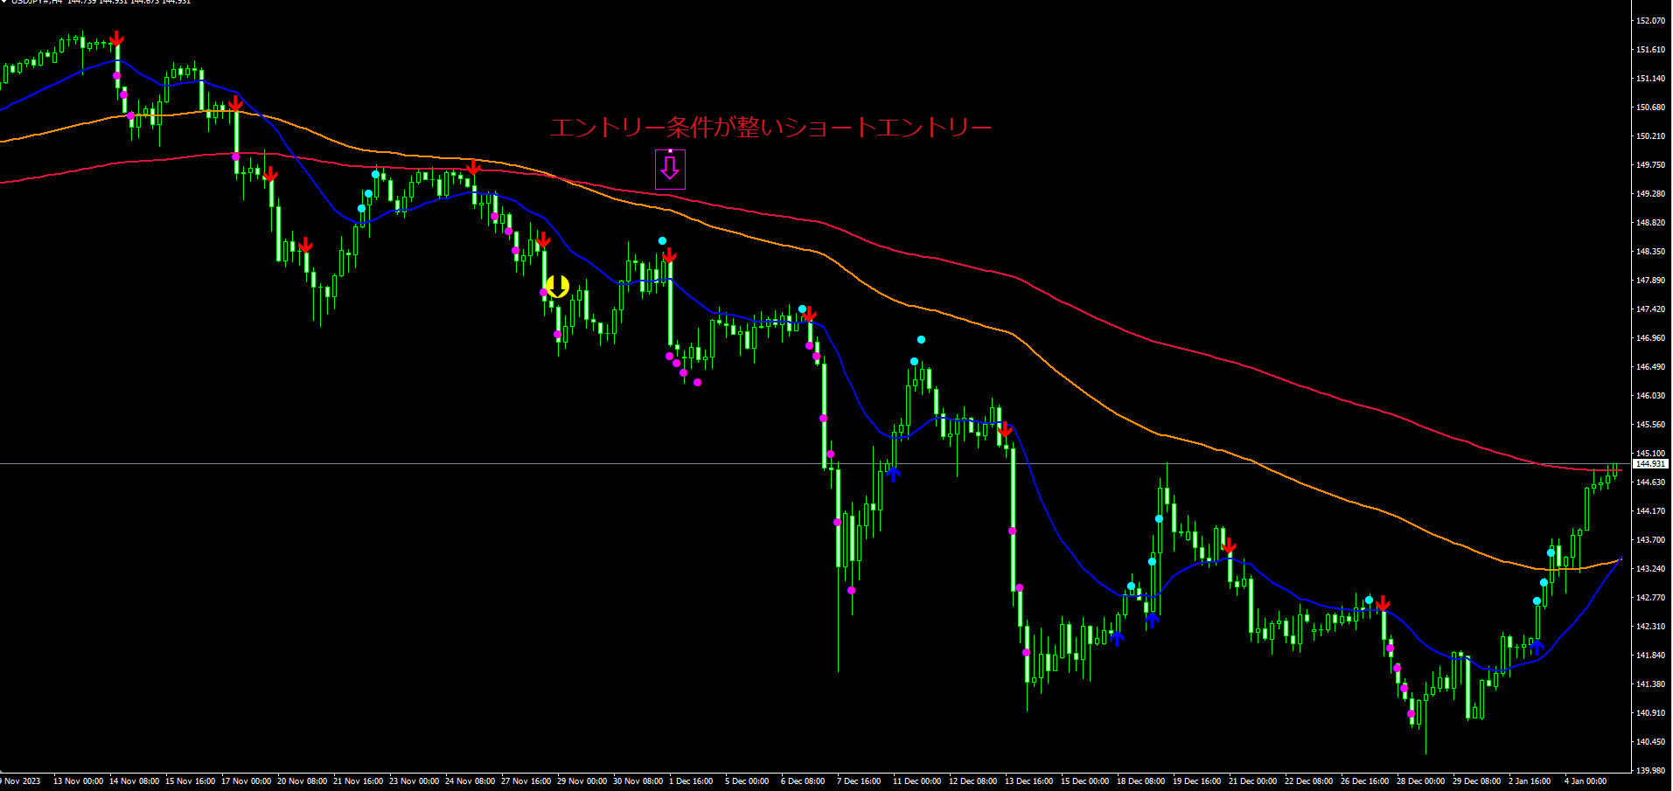Screen dimensions: 1673x791
Task: Click the 4 Jan 00:00 time label
Action: pyautogui.click(x=1586, y=781)
